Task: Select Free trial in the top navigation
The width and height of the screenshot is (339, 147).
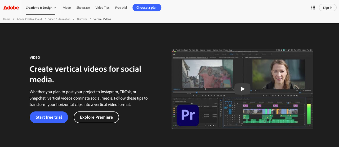Action: (x=121, y=8)
